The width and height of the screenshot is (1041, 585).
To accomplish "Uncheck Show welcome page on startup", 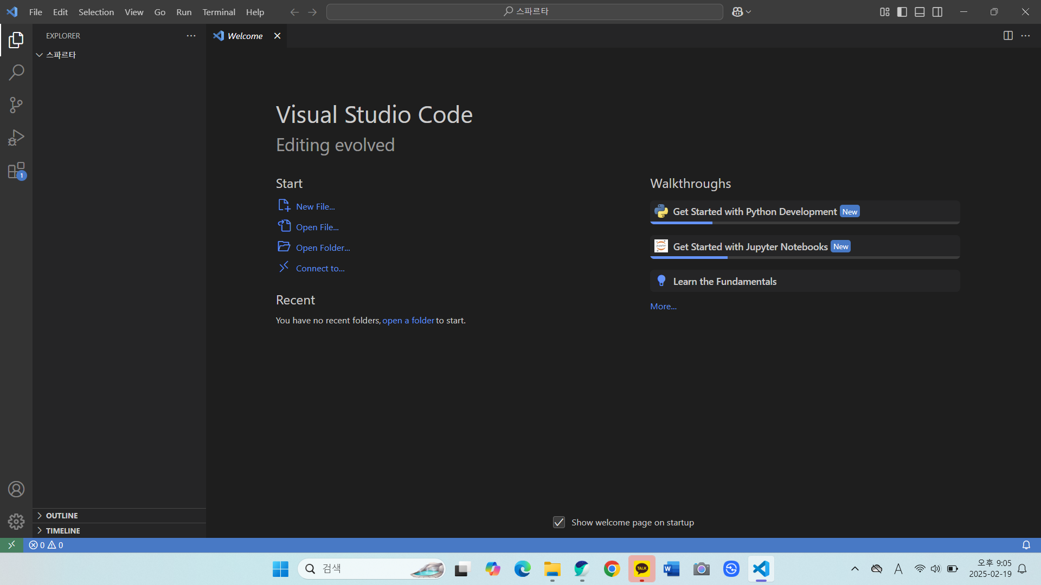I will (x=559, y=522).
